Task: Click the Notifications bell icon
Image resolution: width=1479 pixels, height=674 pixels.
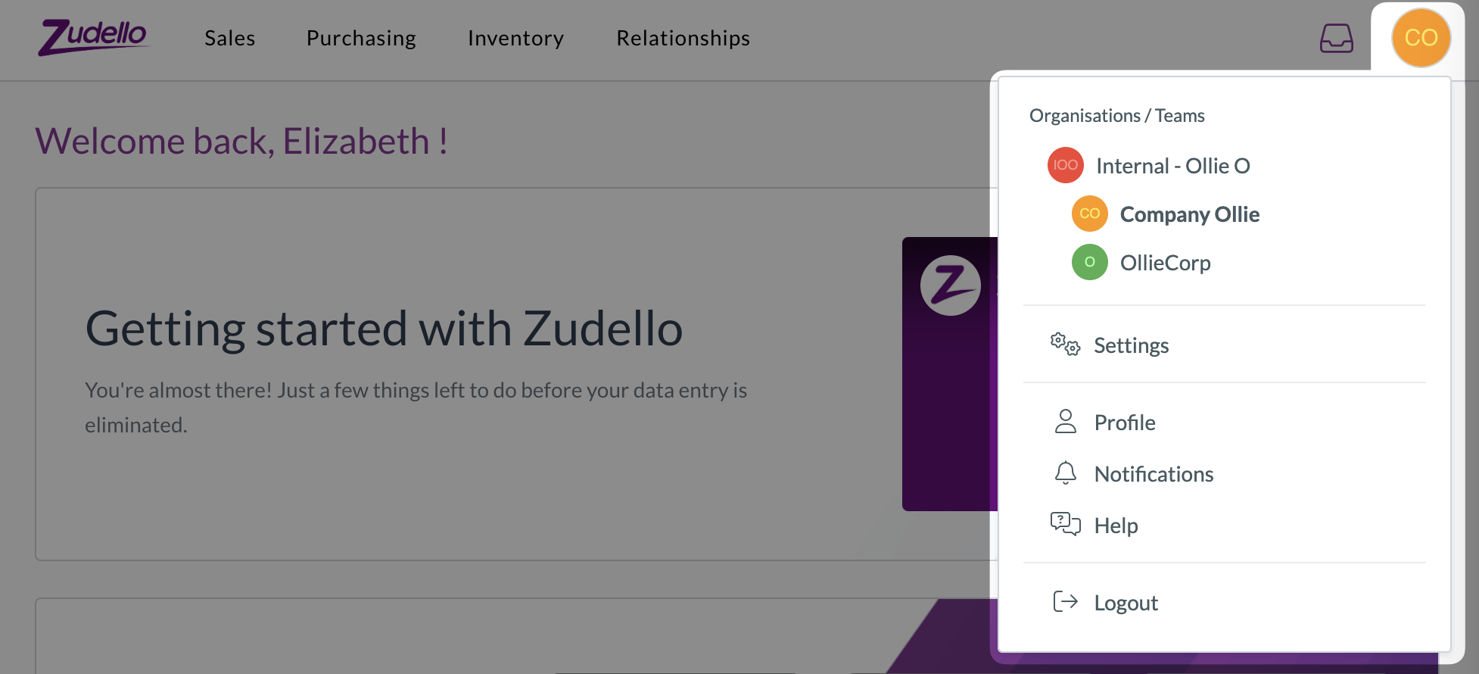Action: [1065, 473]
